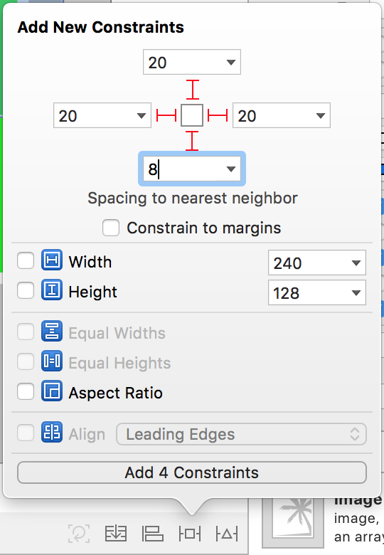Enable the Aspect Ratio checkbox
This screenshot has height=555, width=384.
26,392
